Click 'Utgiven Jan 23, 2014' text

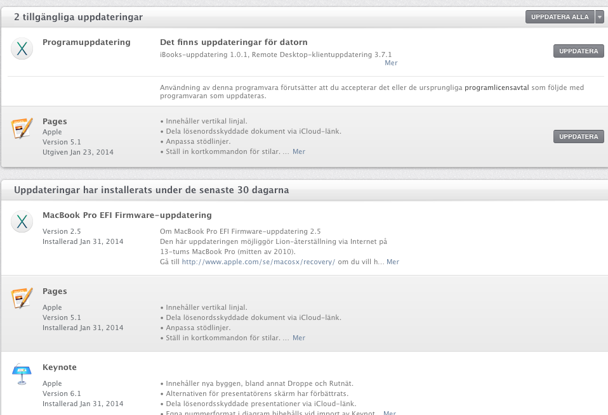point(78,152)
